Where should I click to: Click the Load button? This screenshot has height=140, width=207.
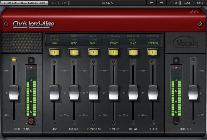point(187,3)
